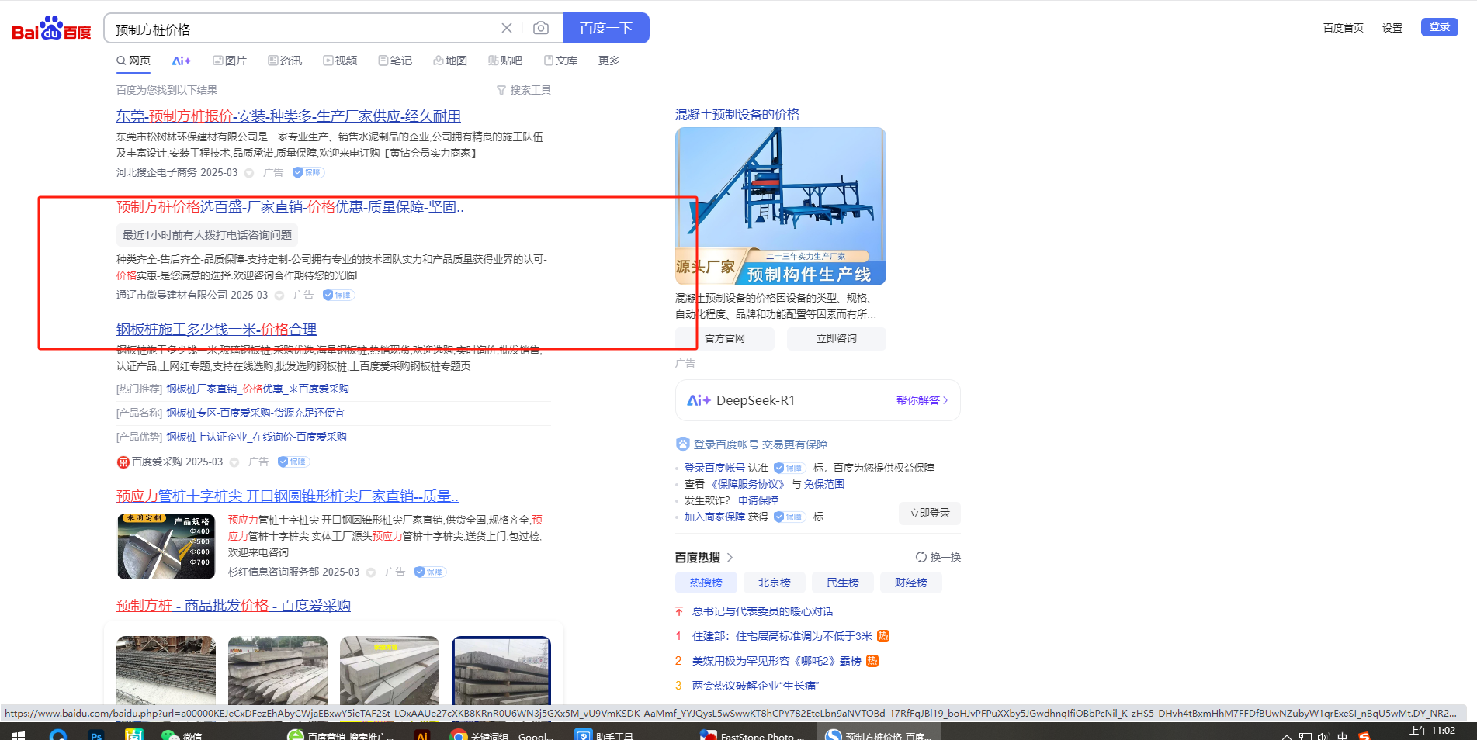Click the 最近1小时前有人拨打电话咨询问题 tag

(x=207, y=235)
